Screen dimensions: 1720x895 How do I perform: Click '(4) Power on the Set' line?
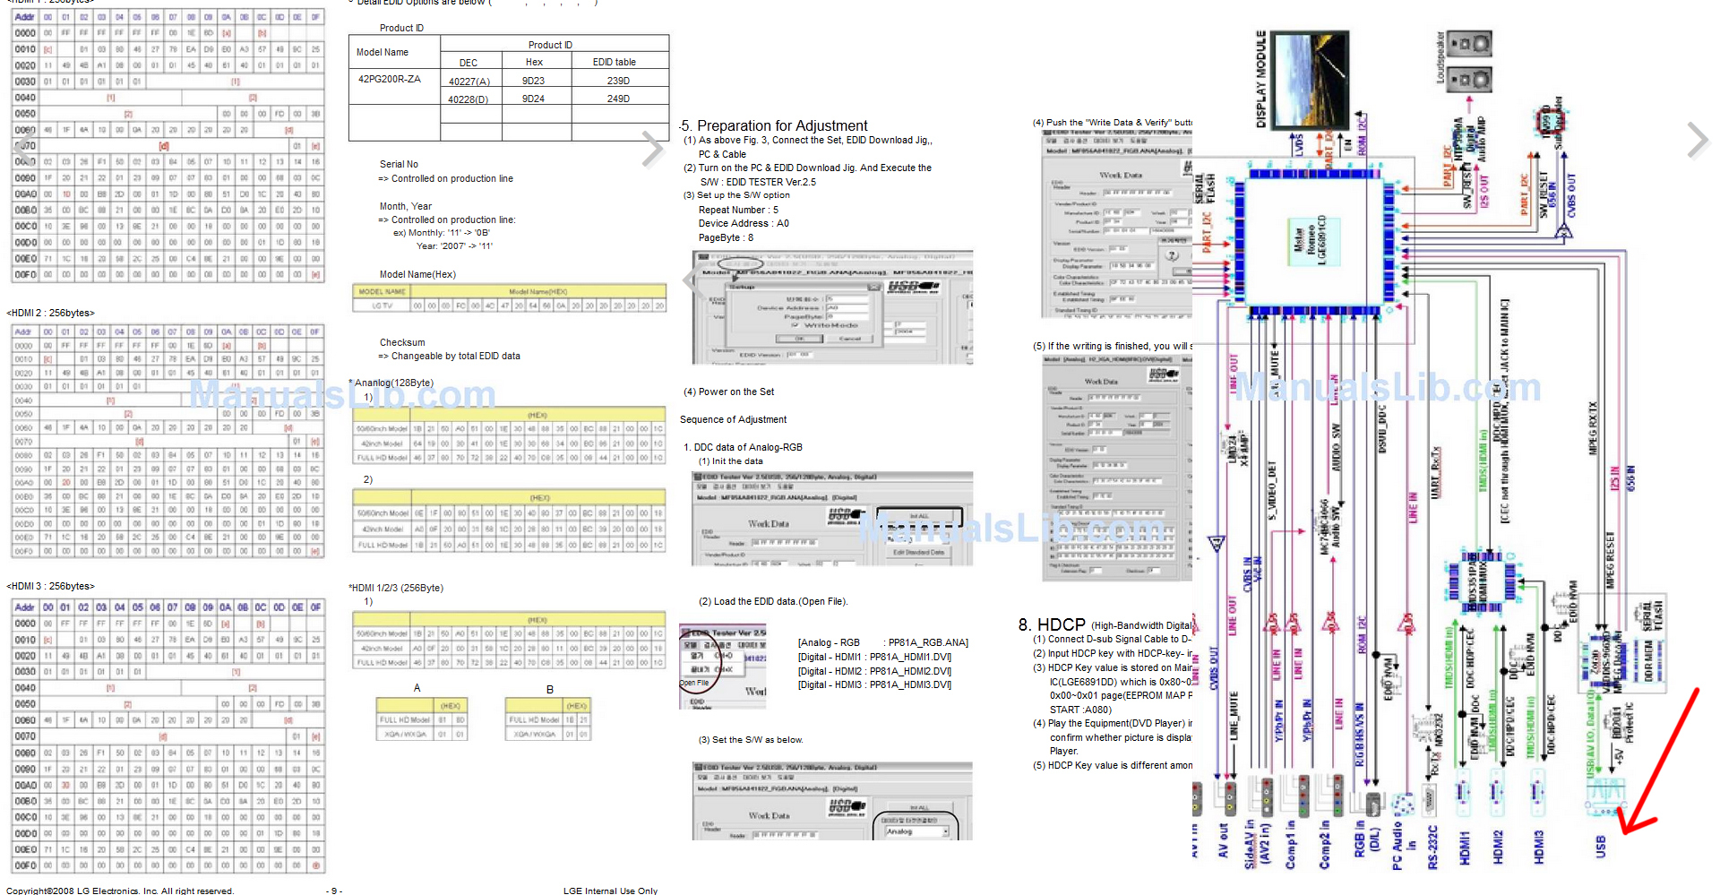729,392
